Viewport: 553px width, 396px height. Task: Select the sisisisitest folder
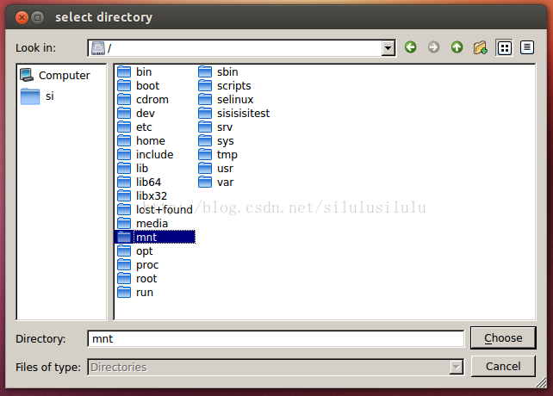(243, 113)
